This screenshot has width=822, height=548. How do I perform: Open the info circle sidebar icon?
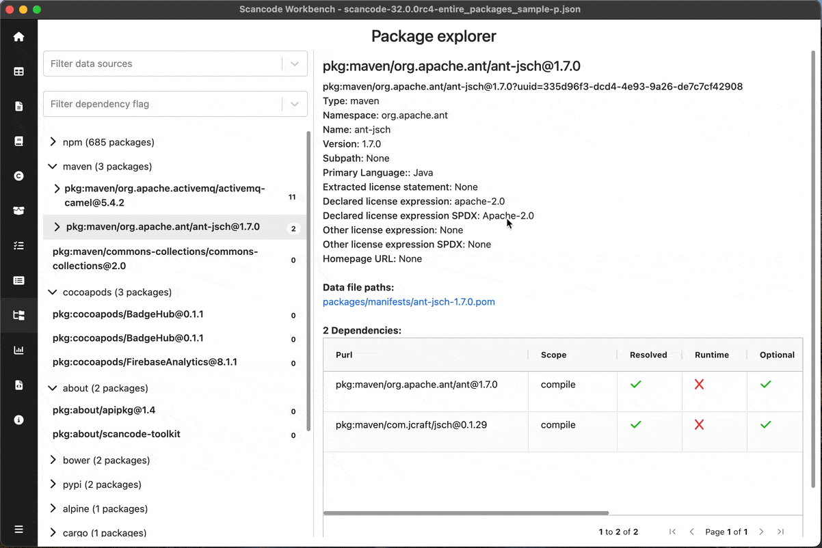point(18,420)
